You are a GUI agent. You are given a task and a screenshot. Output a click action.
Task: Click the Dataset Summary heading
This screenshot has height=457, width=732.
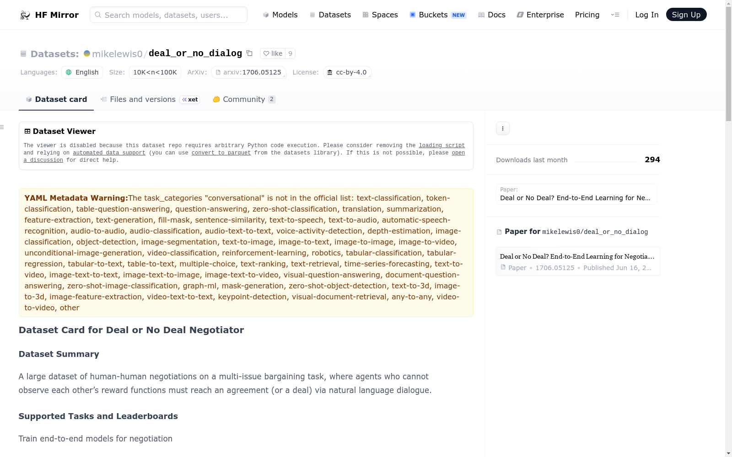click(x=59, y=354)
